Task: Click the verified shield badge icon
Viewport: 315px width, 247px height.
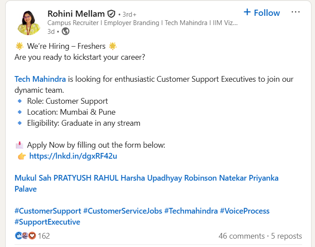Action: (112, 14)
